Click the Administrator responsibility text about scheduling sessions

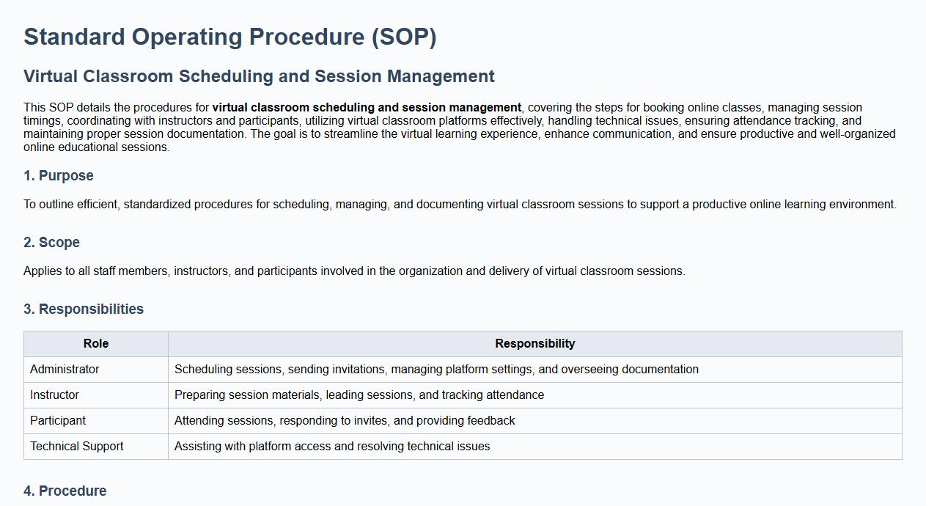pos(436,370)
